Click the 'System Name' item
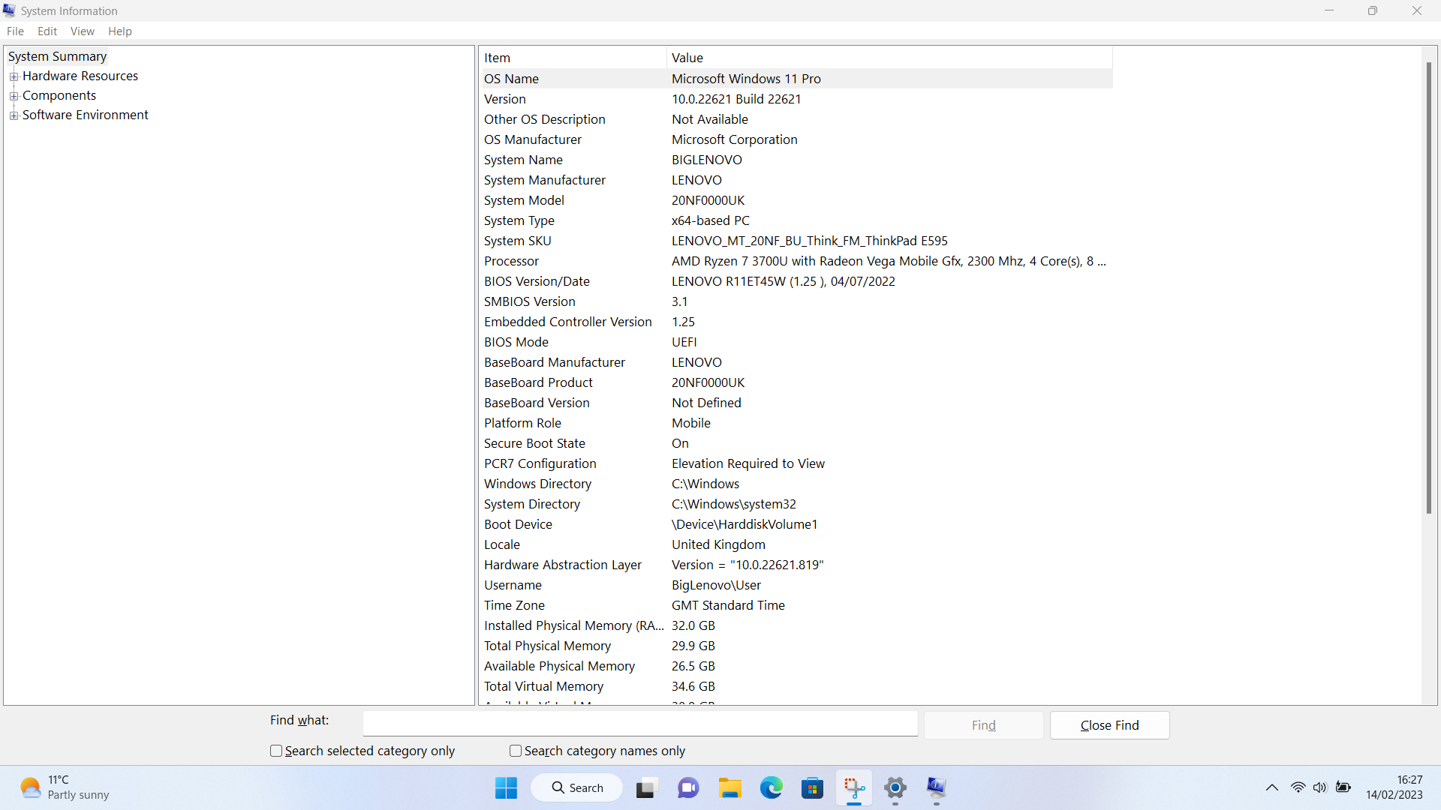 (523, 160)
